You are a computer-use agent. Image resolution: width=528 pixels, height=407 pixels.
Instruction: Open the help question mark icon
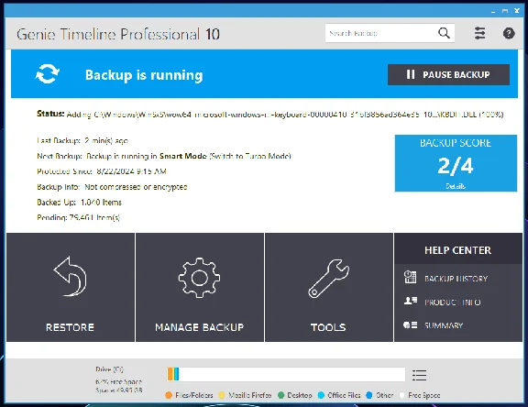[509, 33]
